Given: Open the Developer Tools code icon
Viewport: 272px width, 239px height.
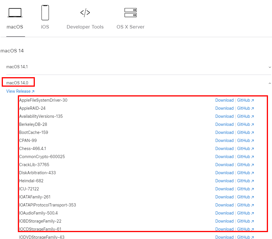Looking at the screenshot, I should (85, 13).
